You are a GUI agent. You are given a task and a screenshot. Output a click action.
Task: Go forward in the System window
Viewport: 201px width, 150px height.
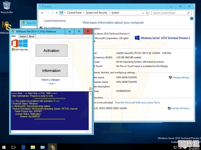pyautogui.click(x=48, y=13)
